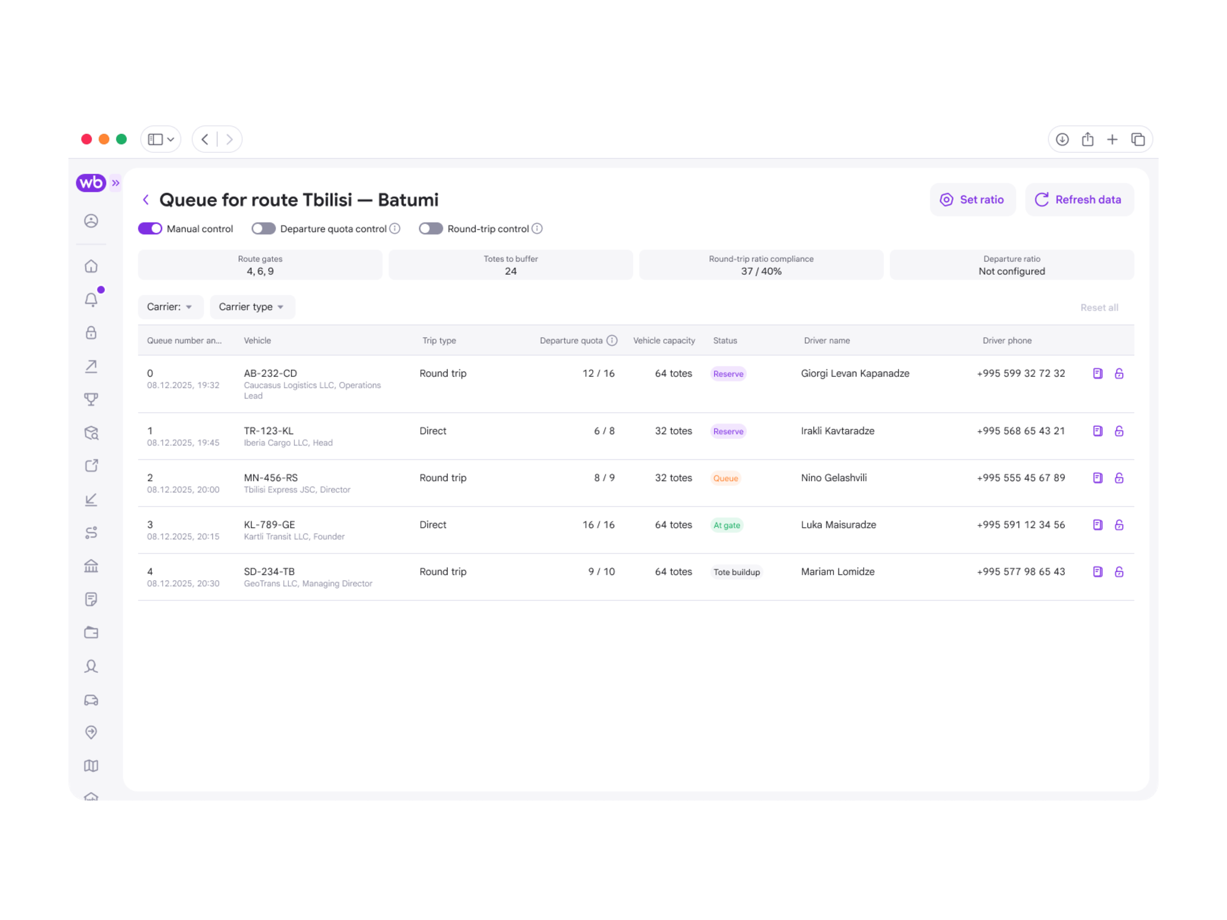Open the package search sidebar icon
This screenshot has height=920, width=1227.
click(91, 433)
